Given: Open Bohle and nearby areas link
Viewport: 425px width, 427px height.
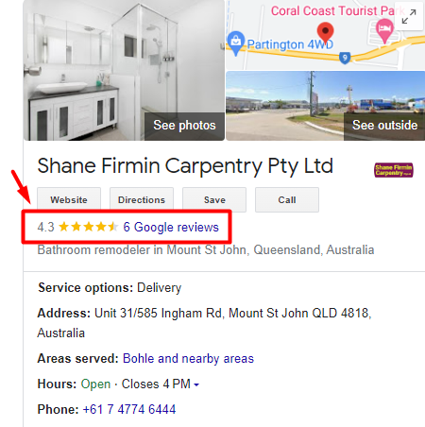Looking at the screenshot, I should tap(188, 359).
